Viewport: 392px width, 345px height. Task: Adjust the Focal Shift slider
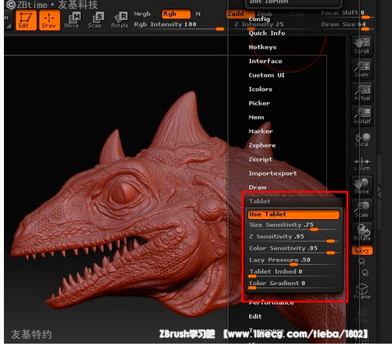[x=347, y=14]
